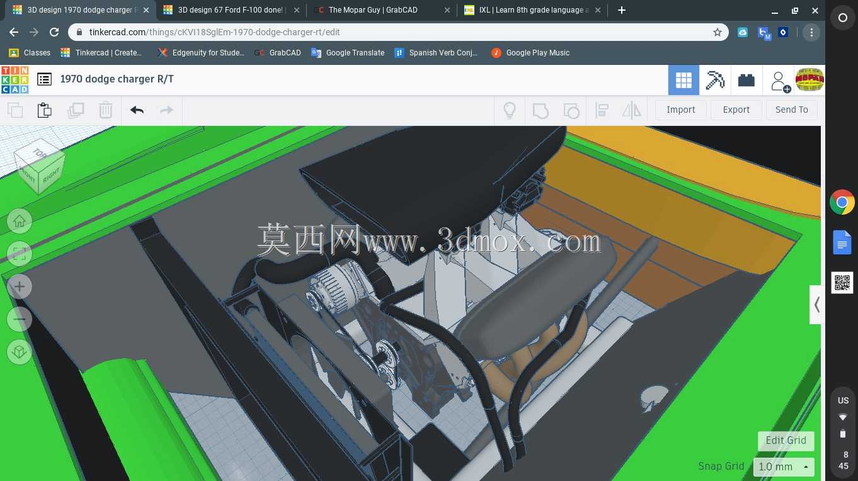Screen dimensions: 858x481
Task: Close the 67 Ford F-100 tab
Action: (297, 10)
